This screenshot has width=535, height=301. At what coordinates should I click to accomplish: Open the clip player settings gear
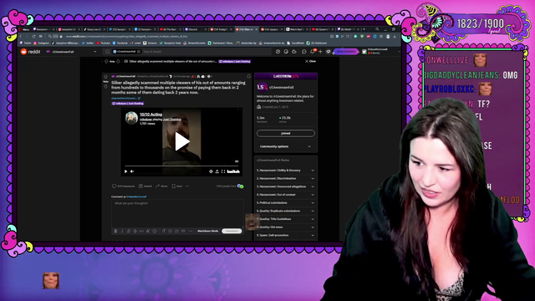pyautogui.click(x=211, y=171)
